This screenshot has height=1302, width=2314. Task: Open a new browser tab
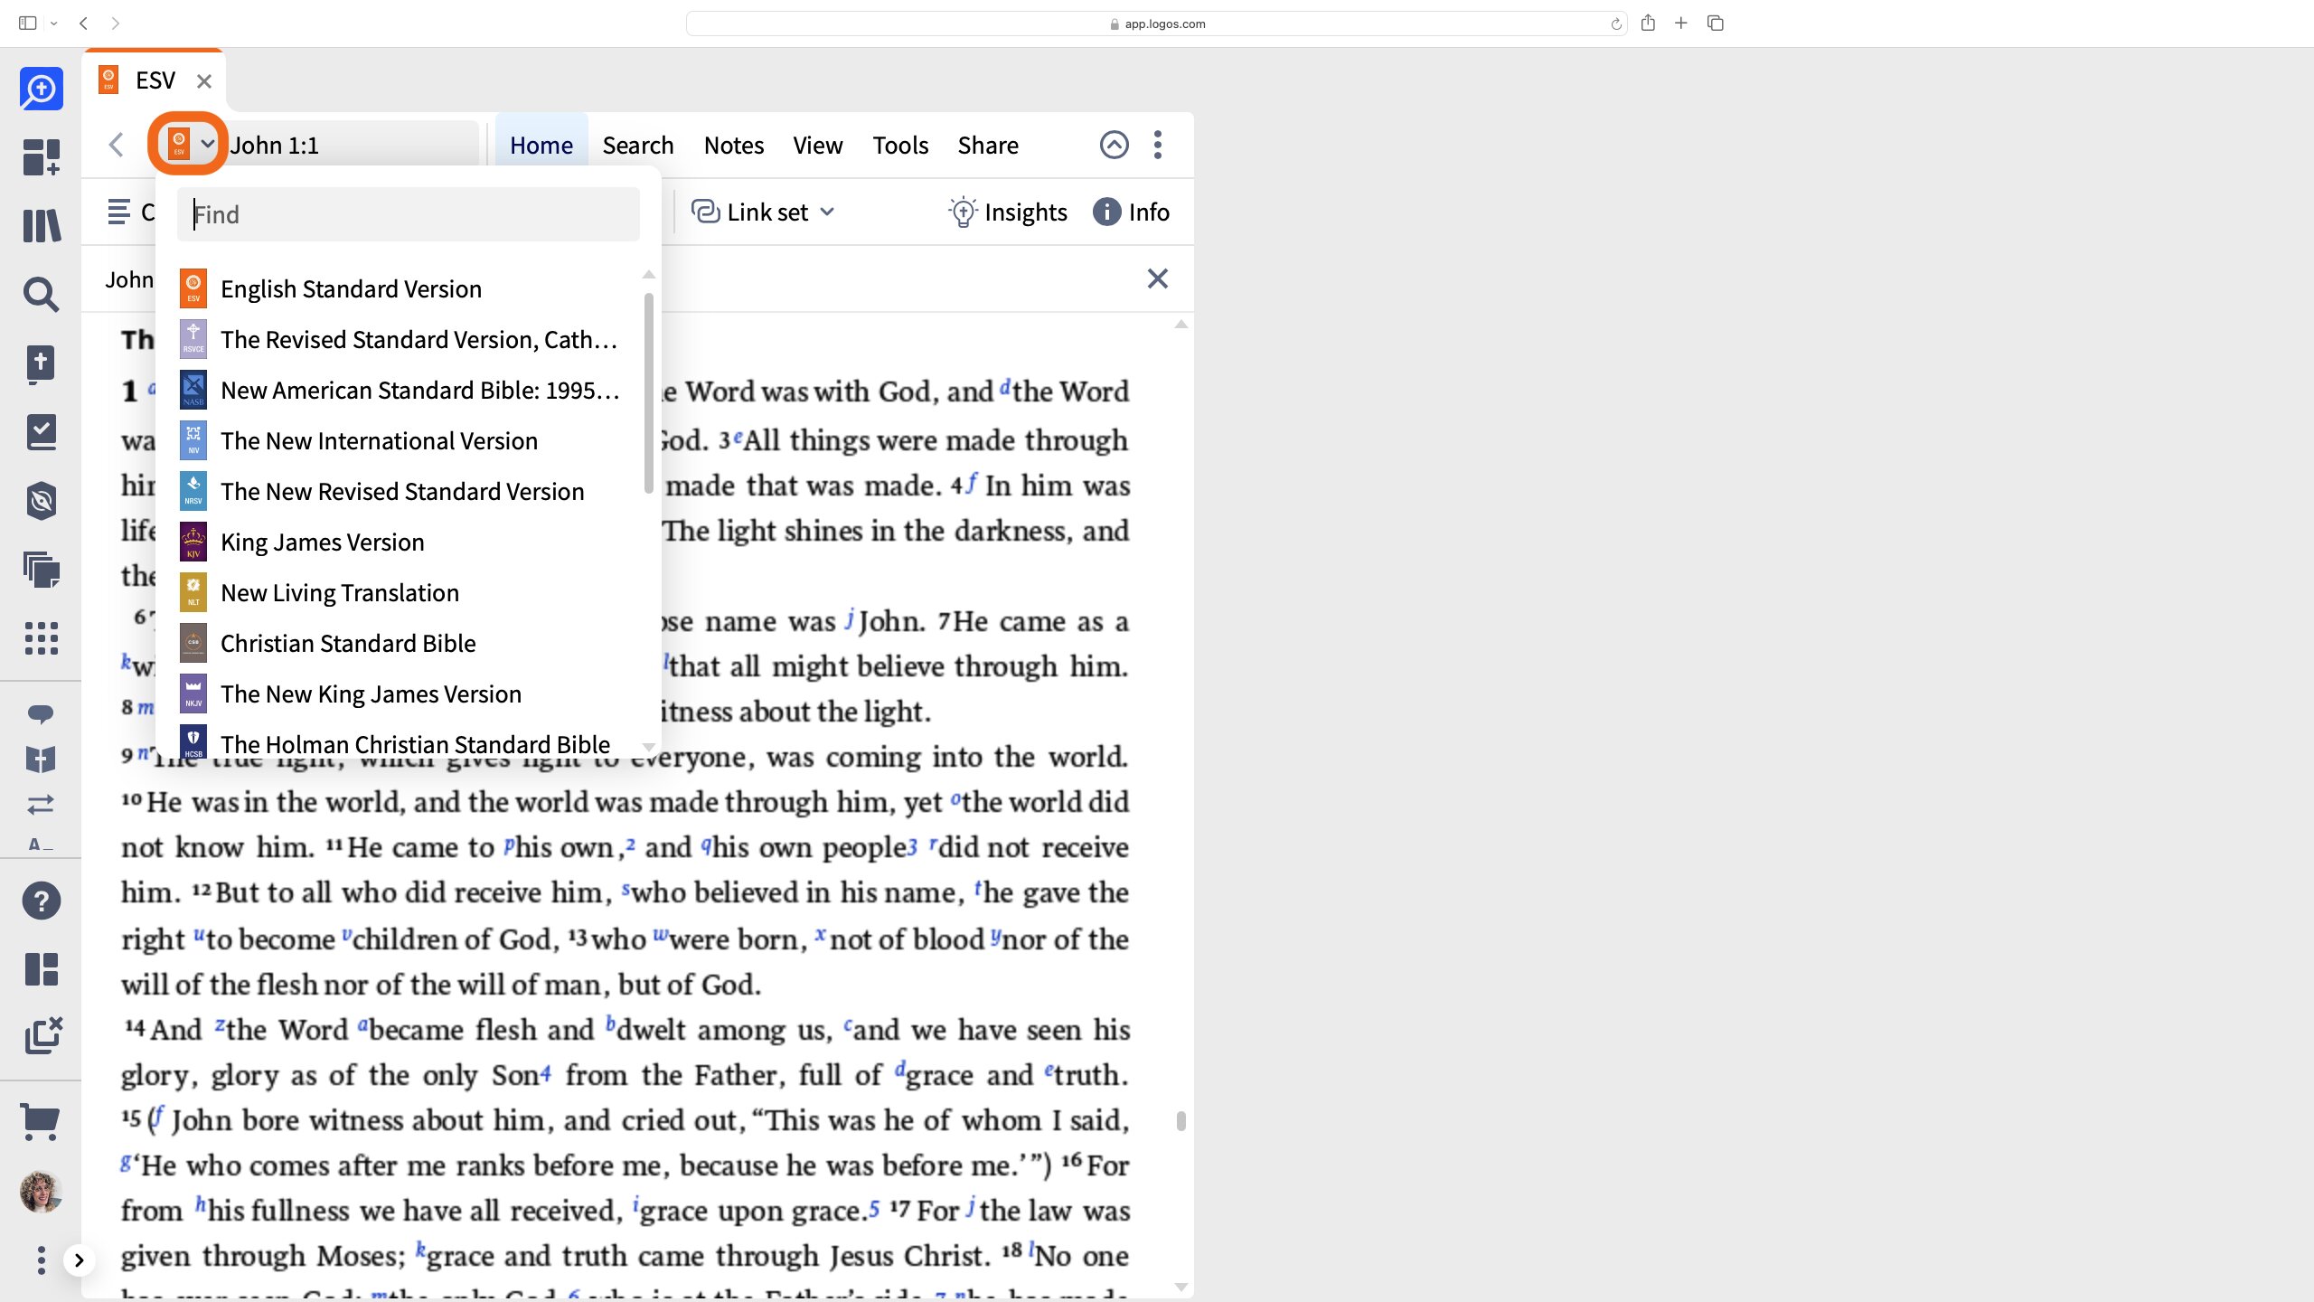pyautogui.click(x=1681, y=23)
